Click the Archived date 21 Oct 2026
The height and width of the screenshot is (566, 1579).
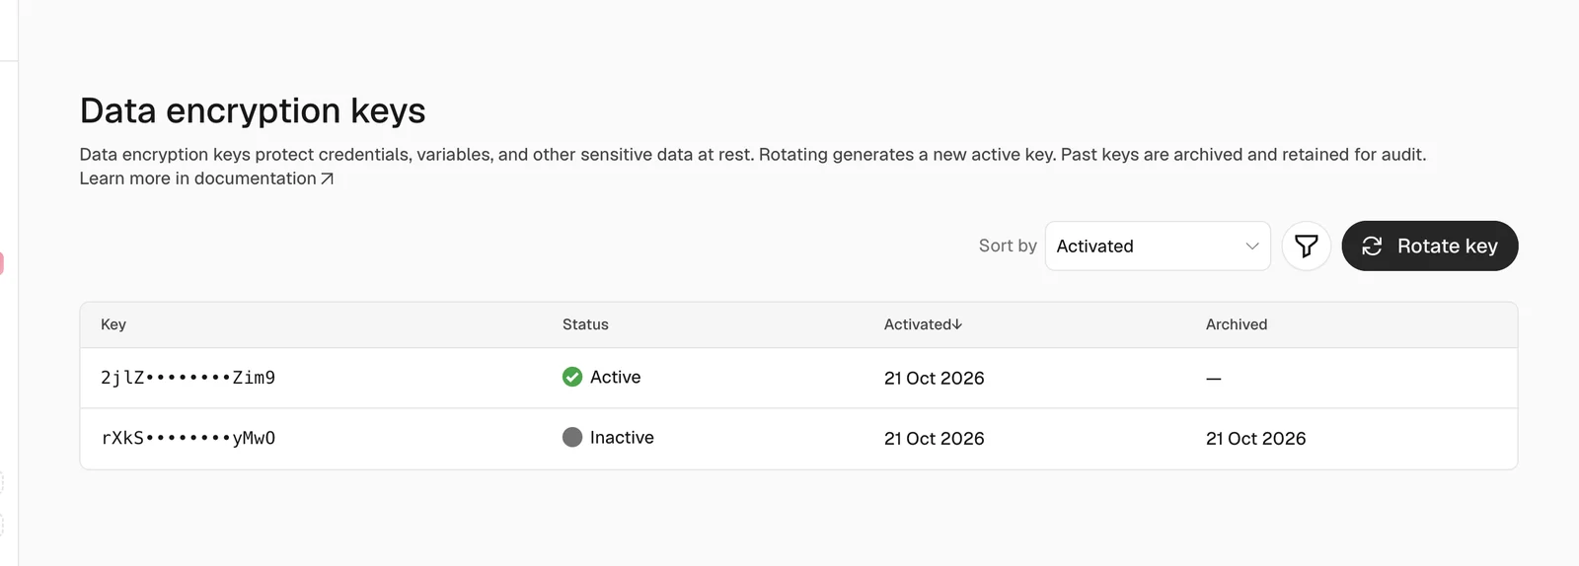pos(1255,439)
